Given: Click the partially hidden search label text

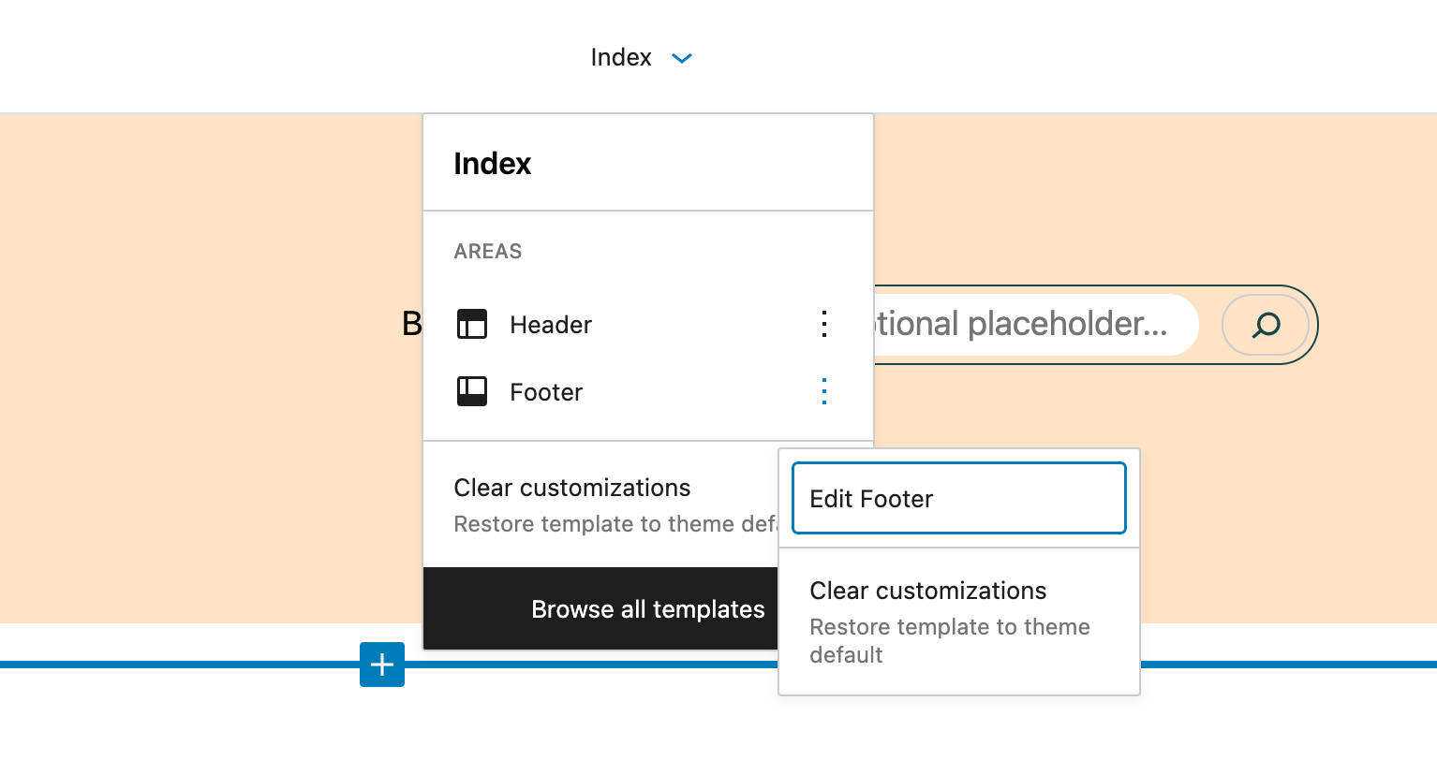Looking at the screenshot, I should pos(411,324).
